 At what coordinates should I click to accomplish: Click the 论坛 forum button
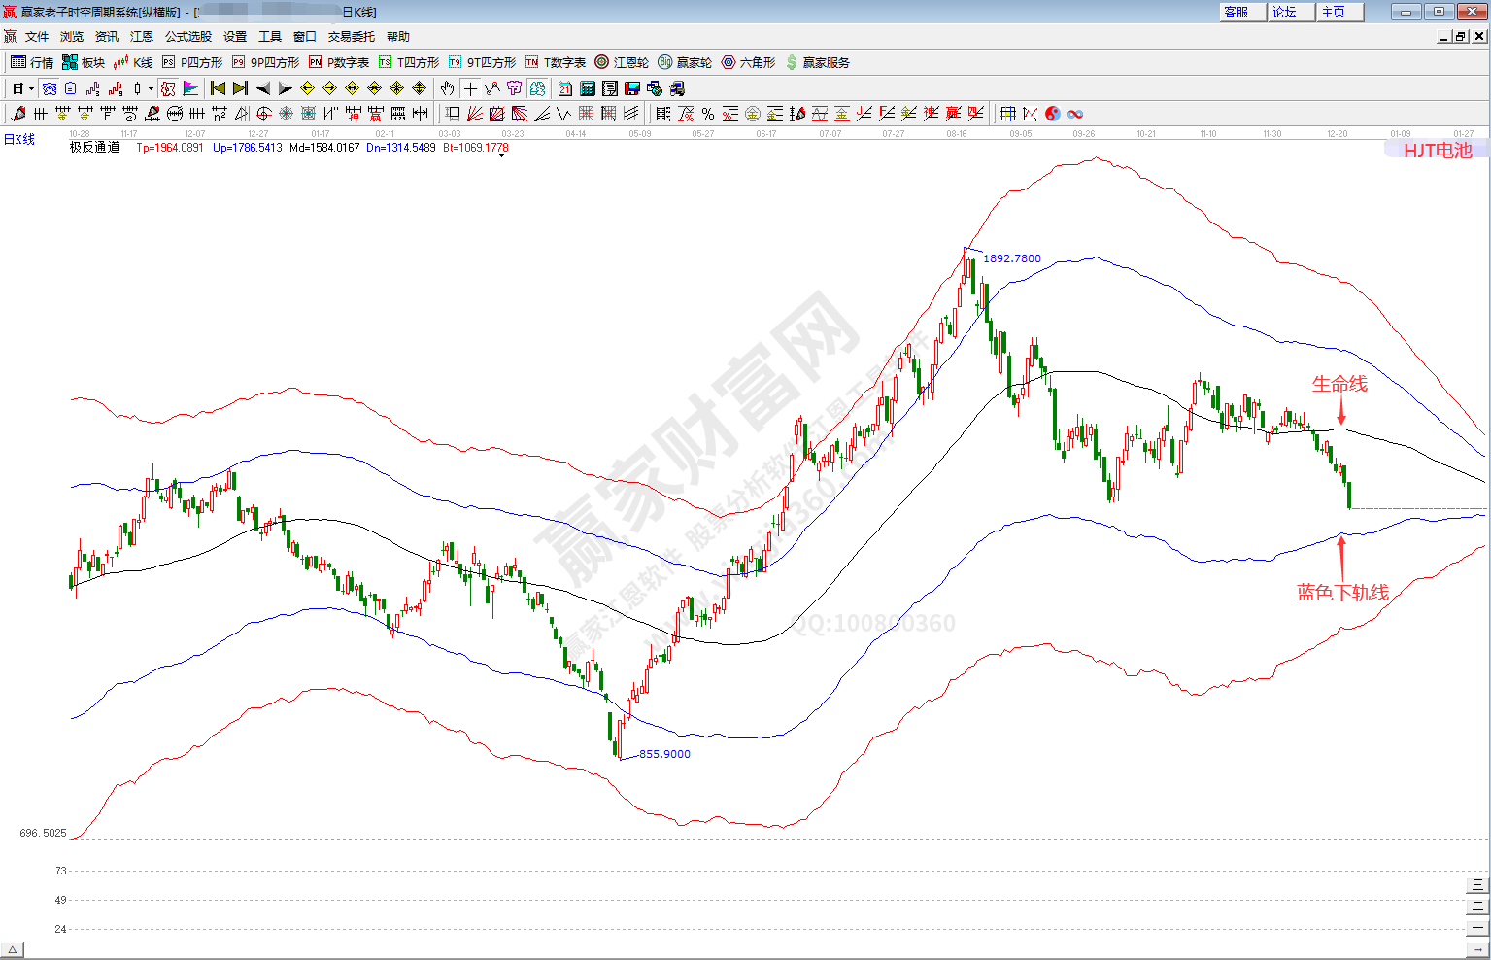1291,12
